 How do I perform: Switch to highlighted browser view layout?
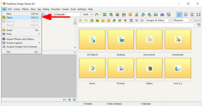point(179,14)
